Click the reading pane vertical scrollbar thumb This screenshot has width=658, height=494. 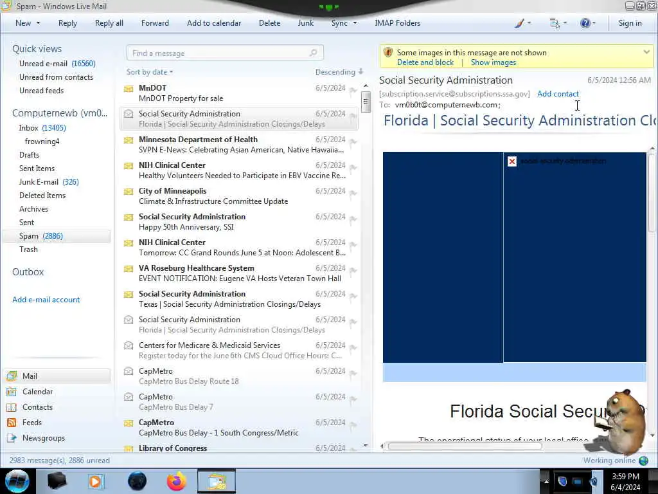tap(652, 193)
